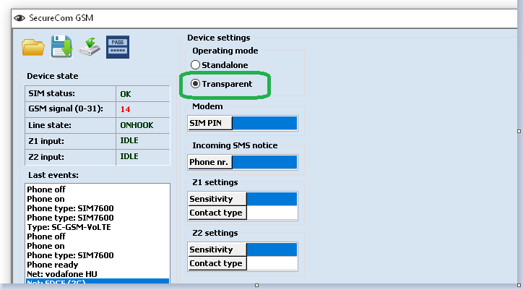Select the Standalone operating mode
Image resolution: width=523 pixels, height=290 pixels.
pos(195,65)
